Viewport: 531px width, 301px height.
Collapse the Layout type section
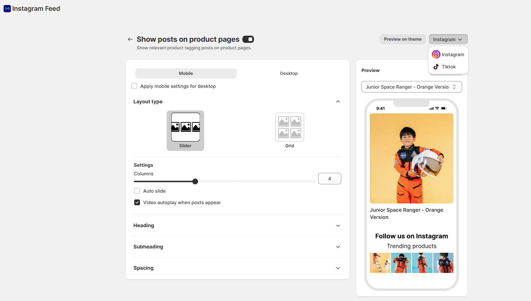338,102
